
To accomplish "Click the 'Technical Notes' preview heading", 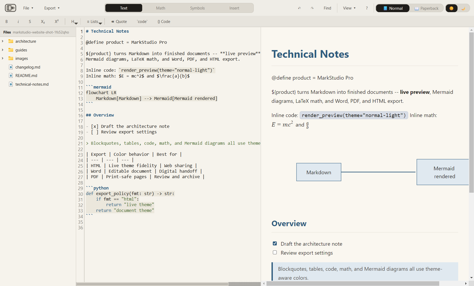I will (310, 54).
